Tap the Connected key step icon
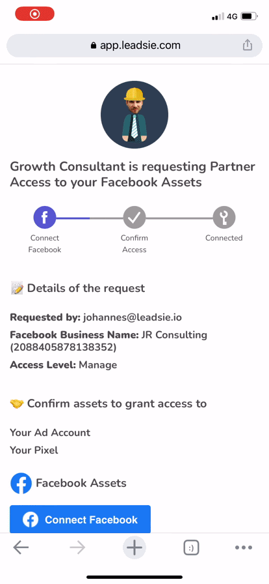 (x=224, y=218)
